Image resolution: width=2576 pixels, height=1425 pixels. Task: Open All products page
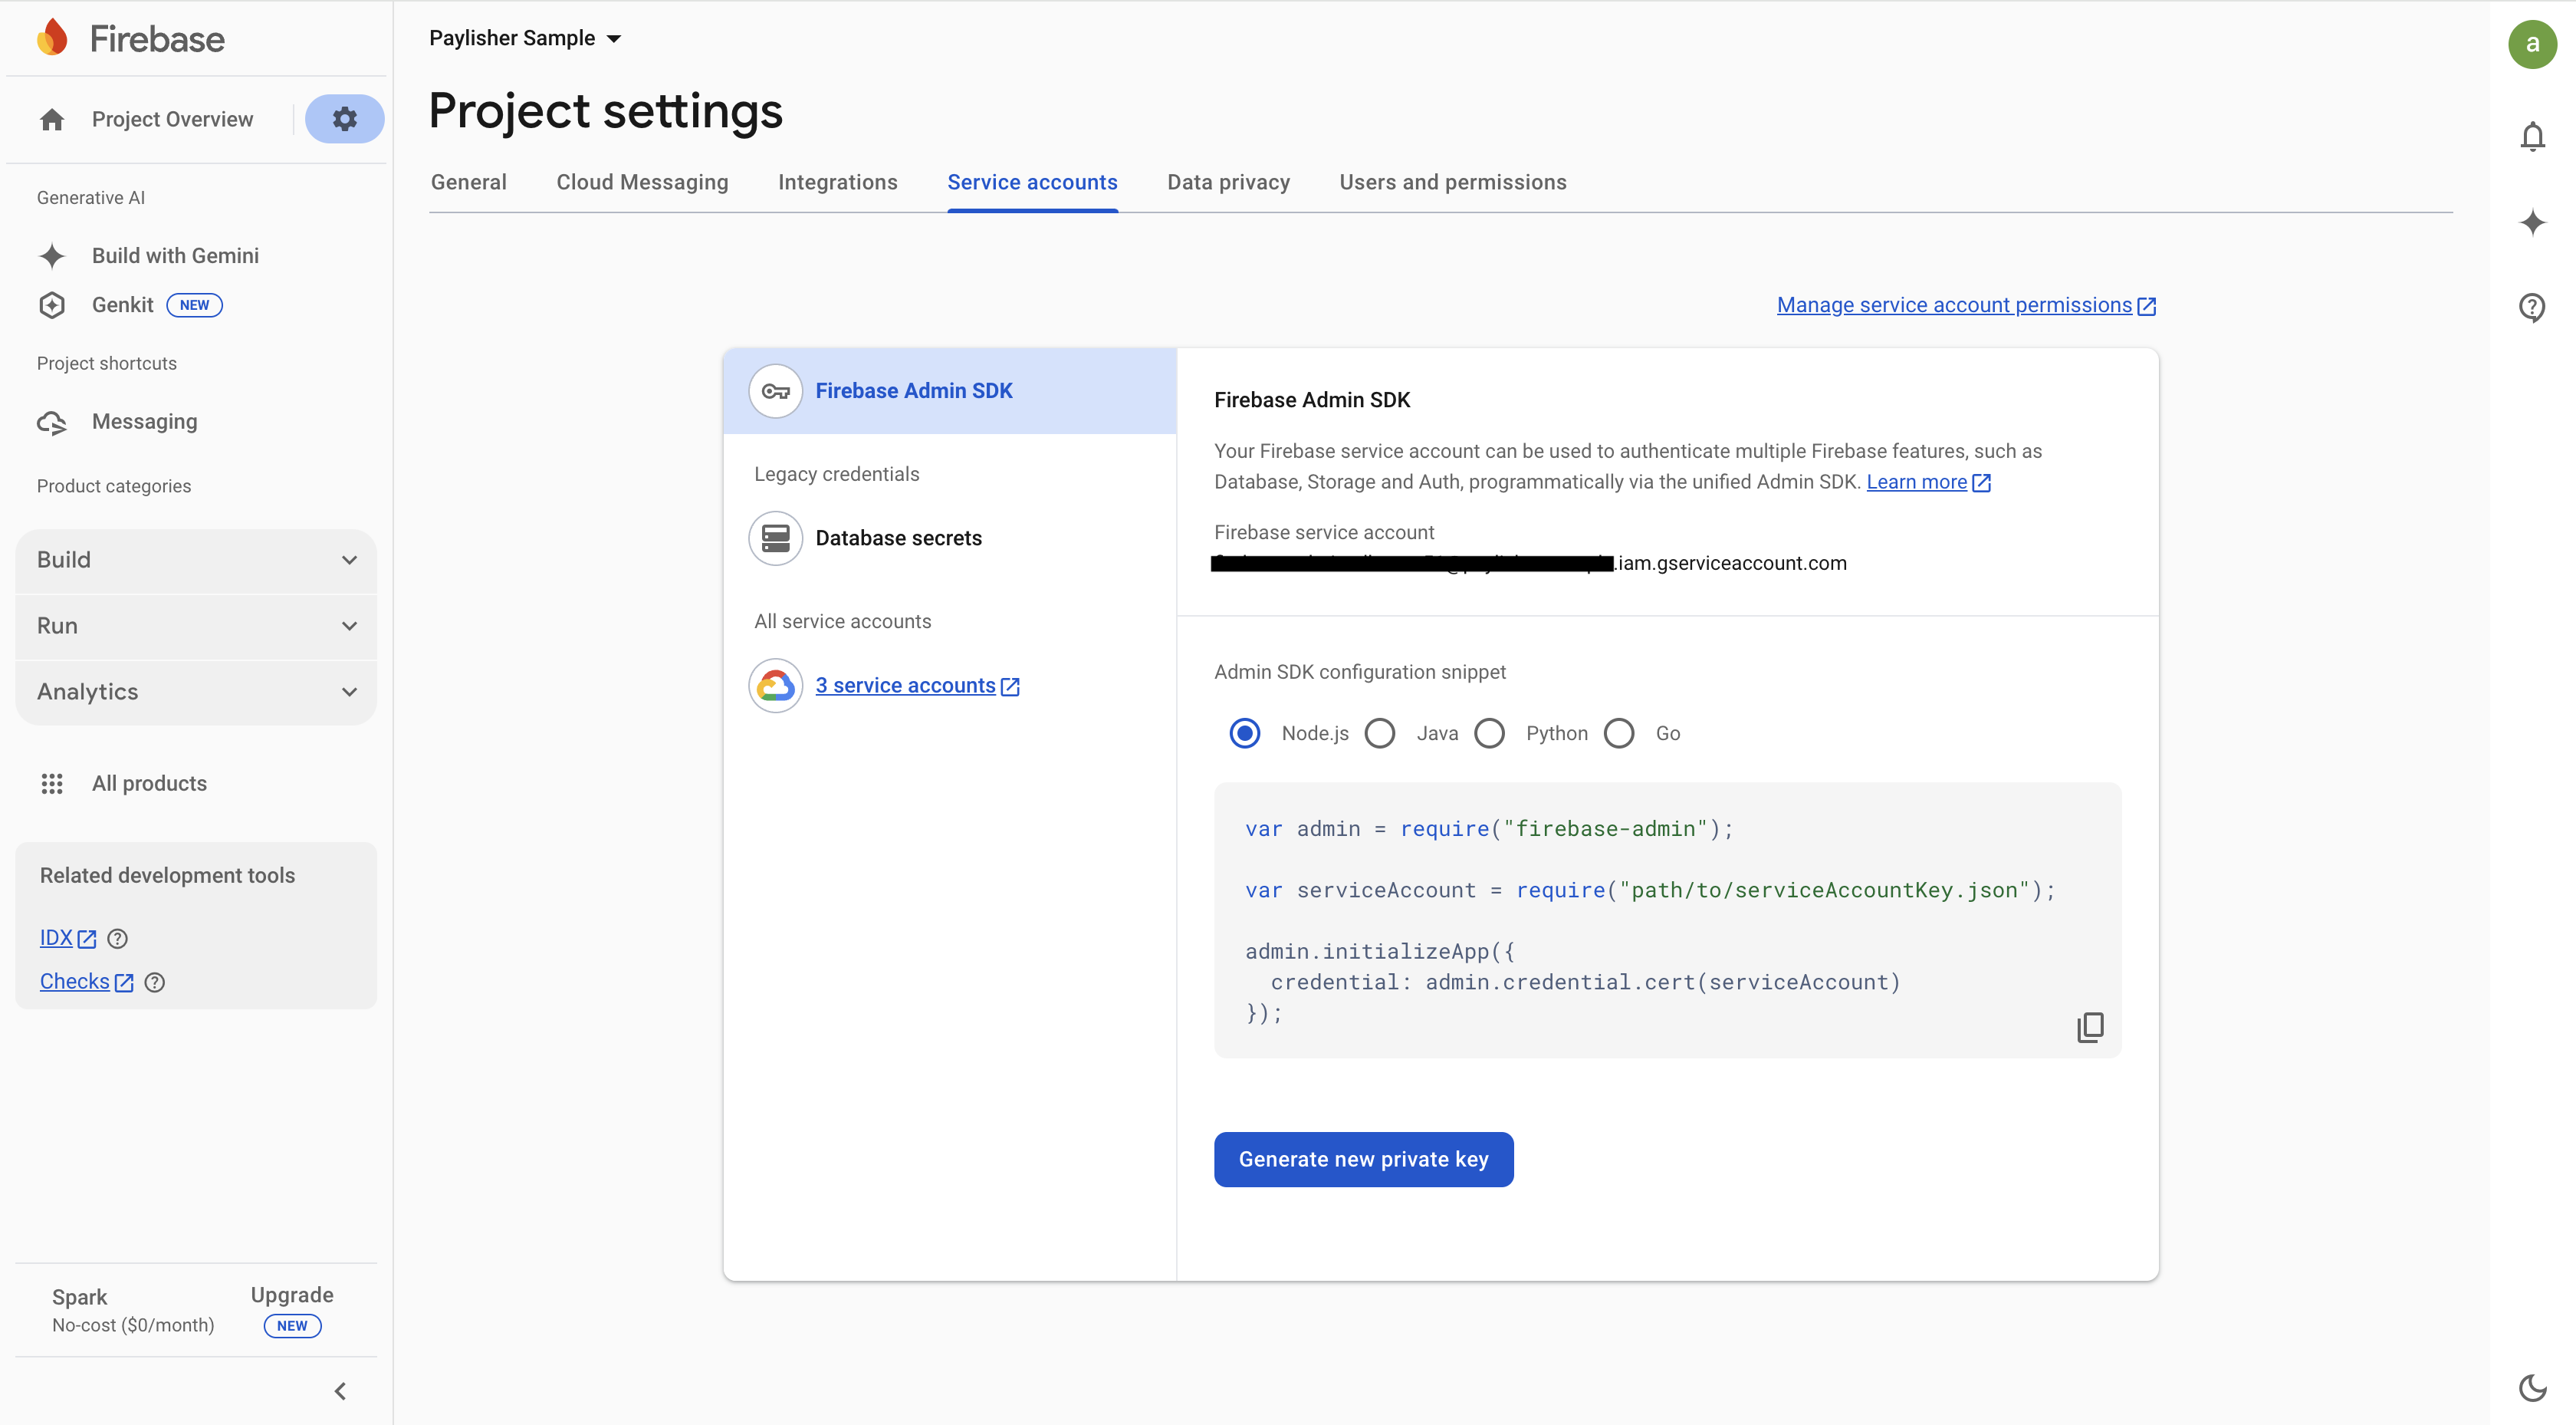tap(149, 784)
